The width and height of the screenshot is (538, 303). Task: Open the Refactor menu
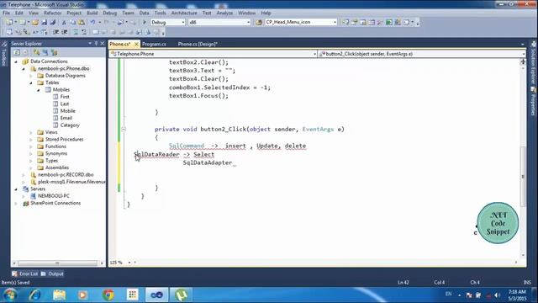[52, 13]
